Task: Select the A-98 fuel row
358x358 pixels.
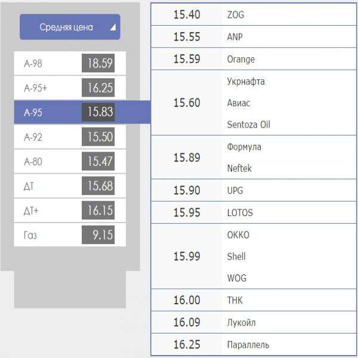Action: [x=70, y=63]
